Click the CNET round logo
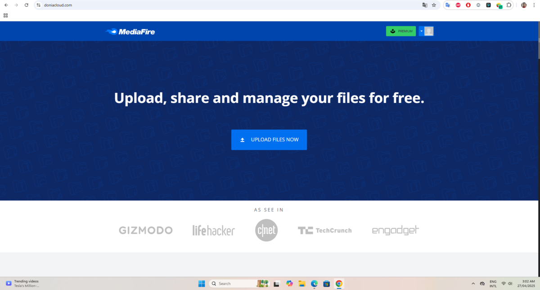 [x=266, y=230]
